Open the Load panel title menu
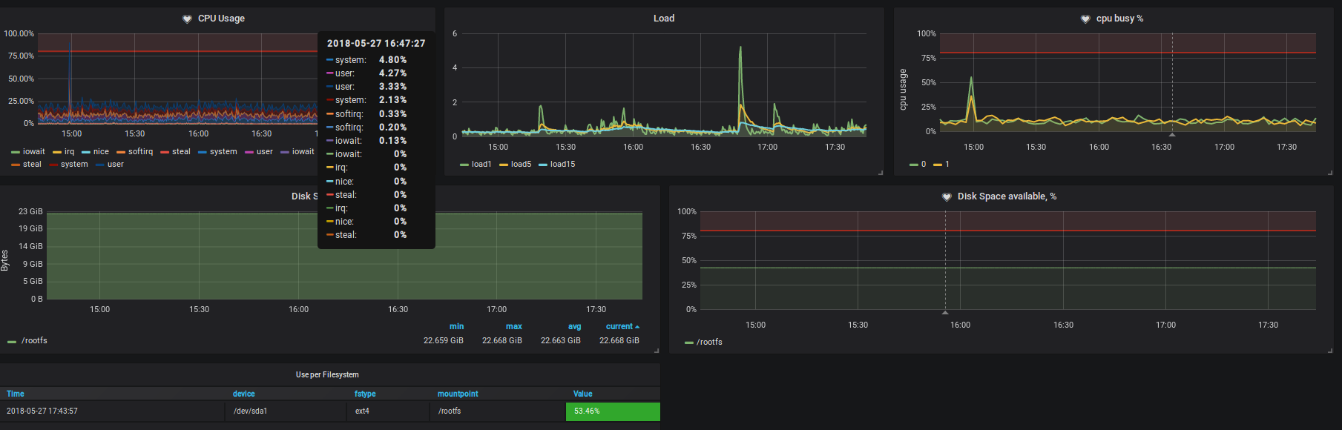The height and width of the screenshot is (430, 1342). tap(664, 19)
